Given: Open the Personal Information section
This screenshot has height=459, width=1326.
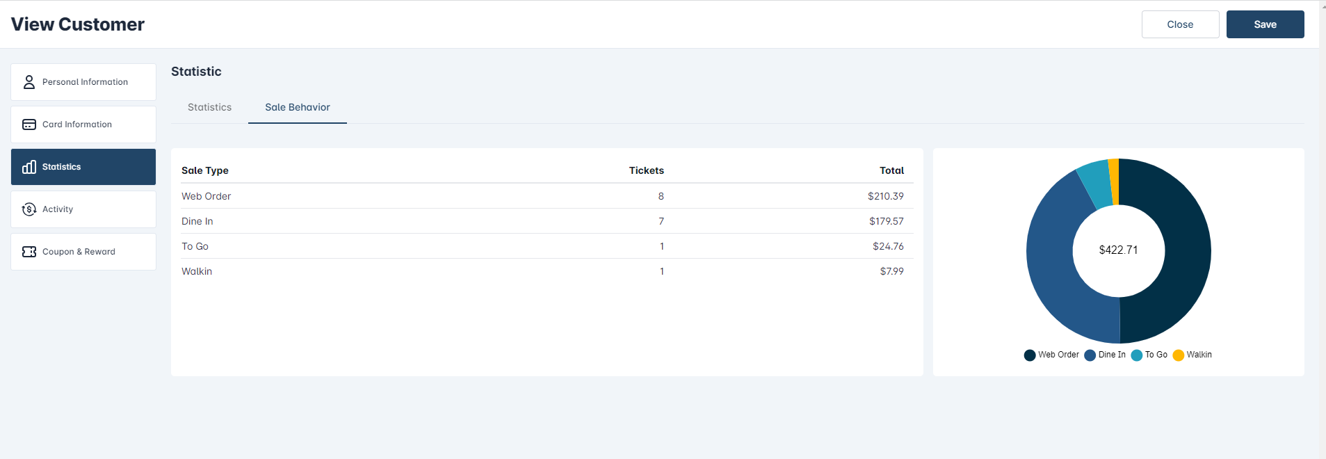Looking at the screenshot, I should click(83, 82).
